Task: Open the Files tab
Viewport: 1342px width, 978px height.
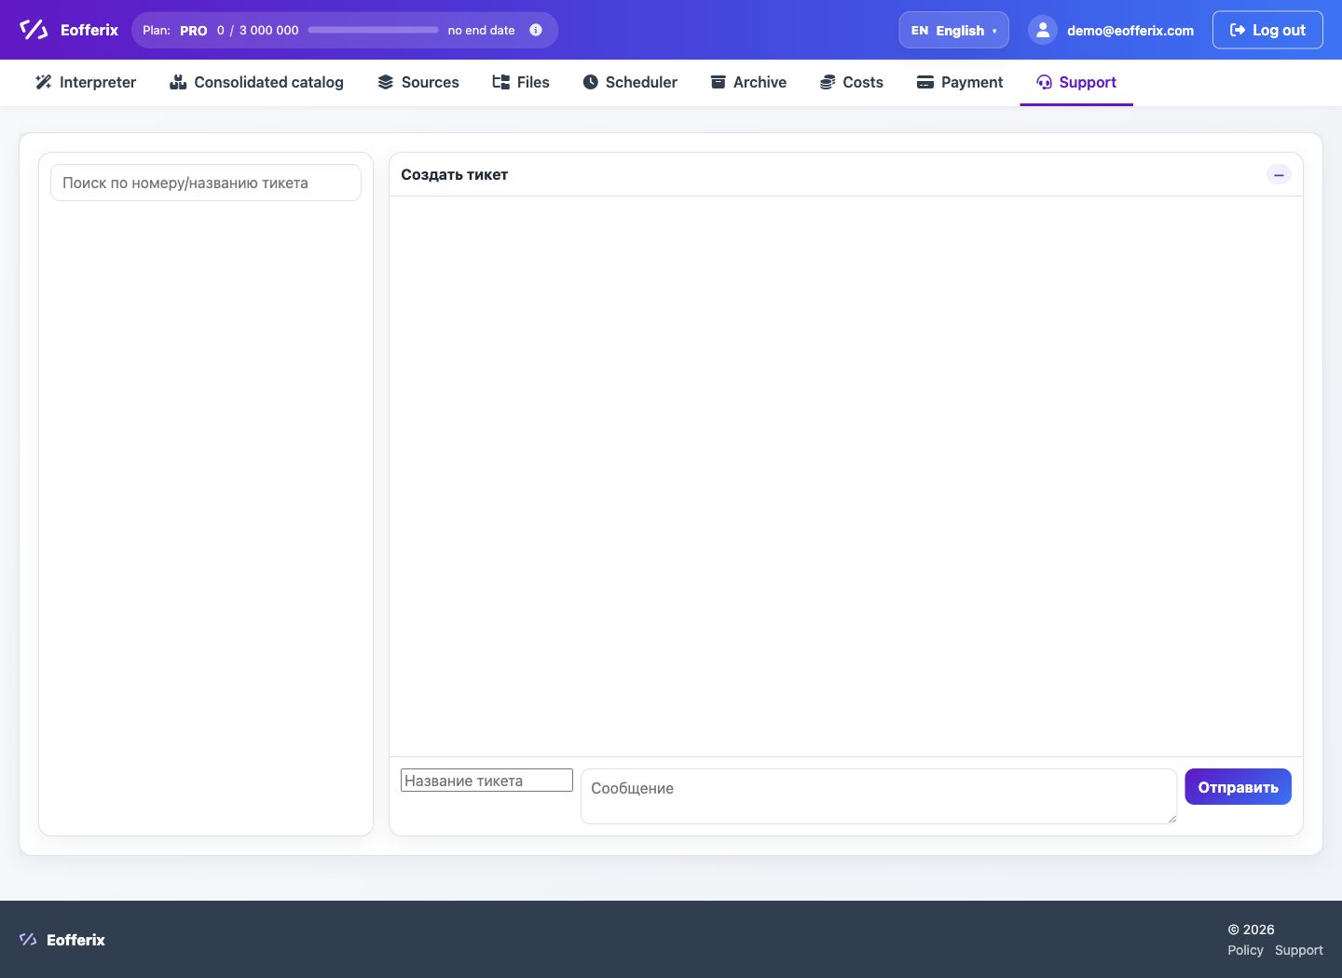Action: [521, 82]
